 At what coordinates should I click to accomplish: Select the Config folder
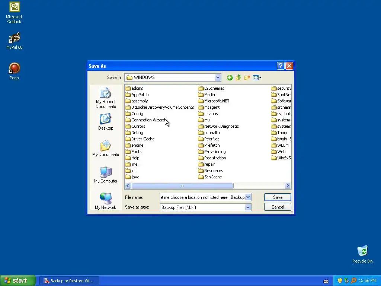click(x=134, y=114)
